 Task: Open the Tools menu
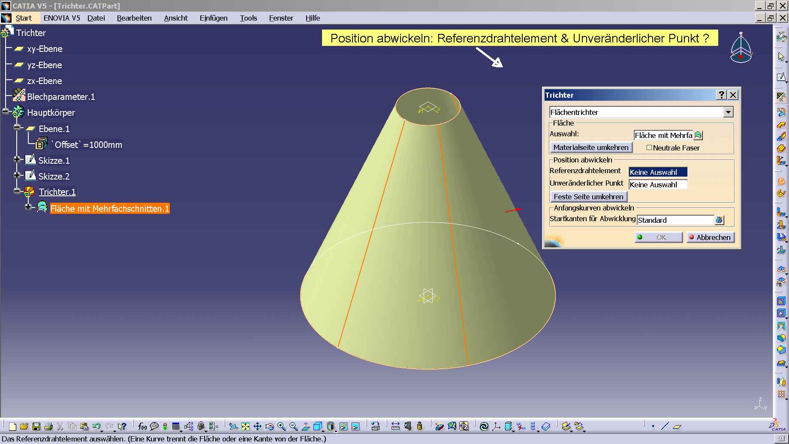(248, 18)
